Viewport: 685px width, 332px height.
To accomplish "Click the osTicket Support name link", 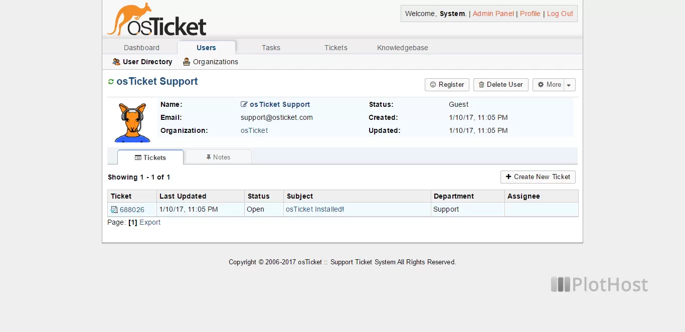I will 280,104.
